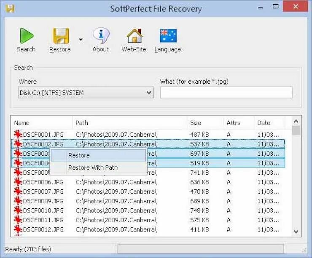Click the DSCF0009.JPG file name
This screenshot has width=312, height=258.
tap(43, 201)
